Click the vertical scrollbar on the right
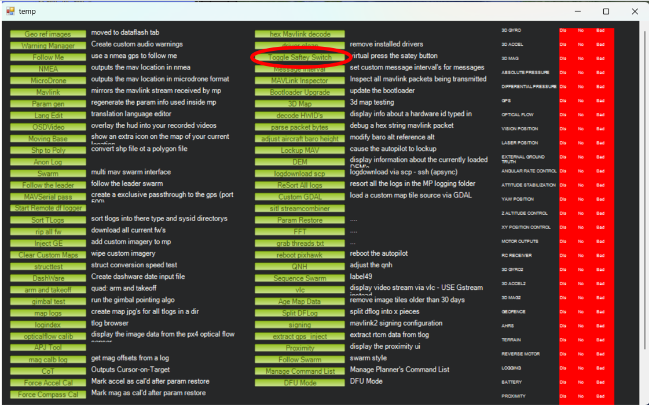This screenshot has width=649, height=405. click(x=644, y=191)
